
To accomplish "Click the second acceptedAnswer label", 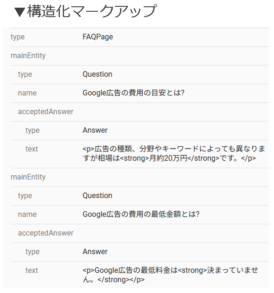I will tap(46, 233).
